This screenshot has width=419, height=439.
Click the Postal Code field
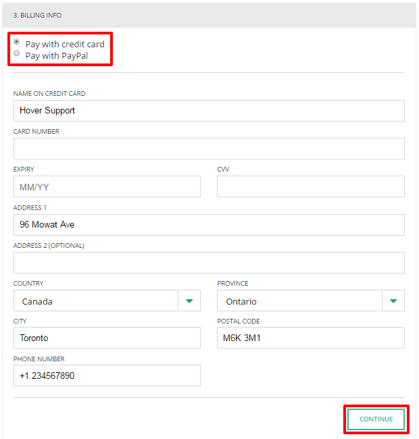(x=311, y=338)
